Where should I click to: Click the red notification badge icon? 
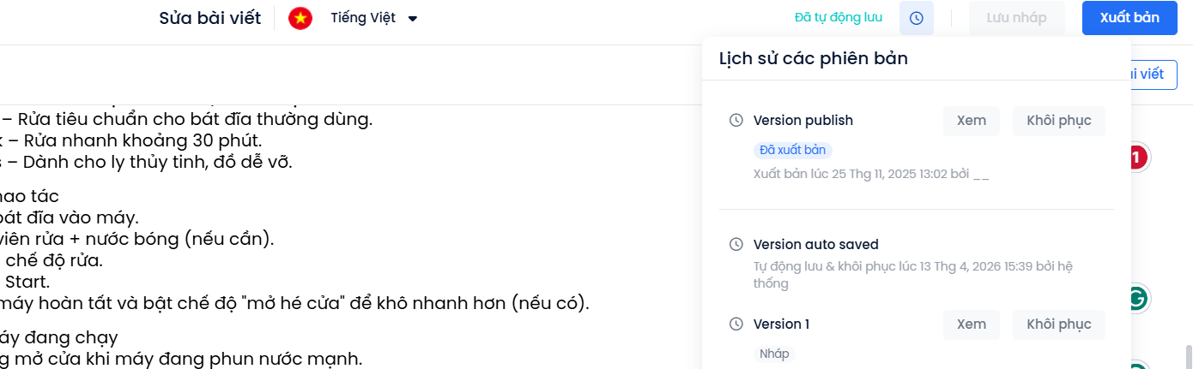1137,158
